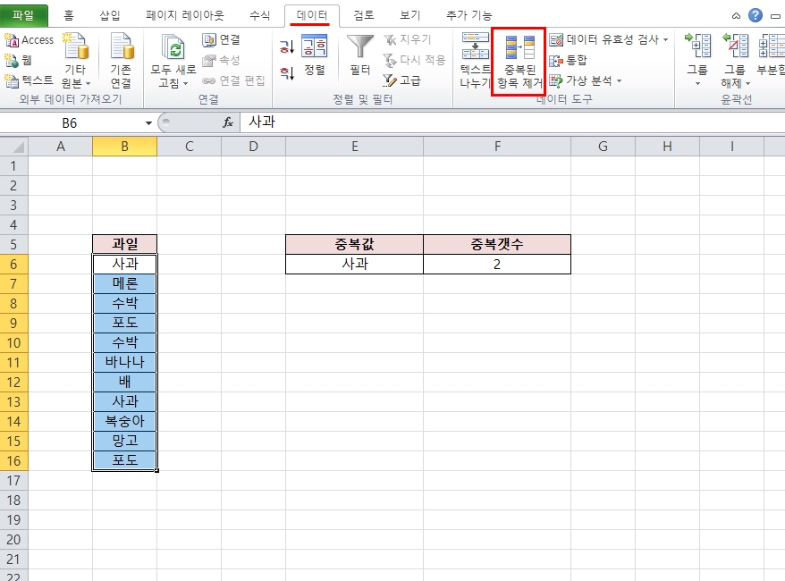Image resolution: width=785 pixels, height=581 pixels.
Task: Click 지우기 clear filter icon
Action: [x=390, y=40]
